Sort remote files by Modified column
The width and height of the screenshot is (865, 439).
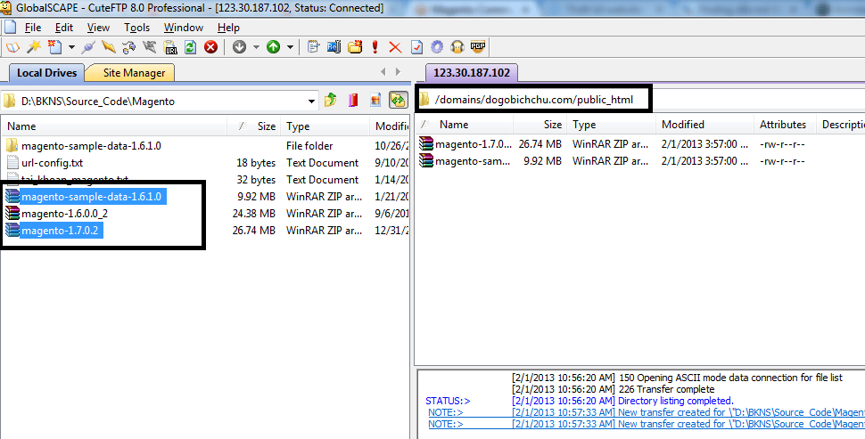[683, 125]
